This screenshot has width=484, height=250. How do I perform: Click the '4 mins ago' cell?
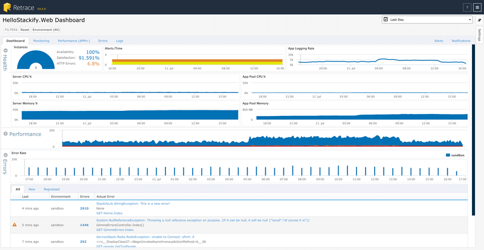pyautogui.click(x=30, y=208)
